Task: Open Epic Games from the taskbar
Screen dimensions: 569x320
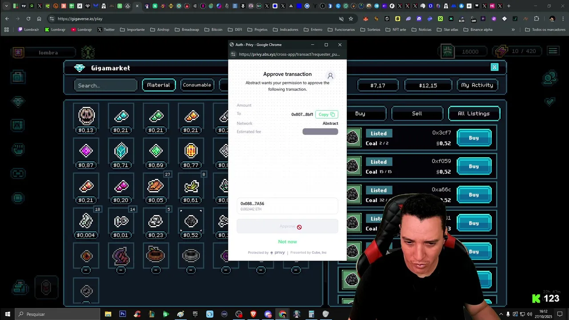Action: (195, 314)
